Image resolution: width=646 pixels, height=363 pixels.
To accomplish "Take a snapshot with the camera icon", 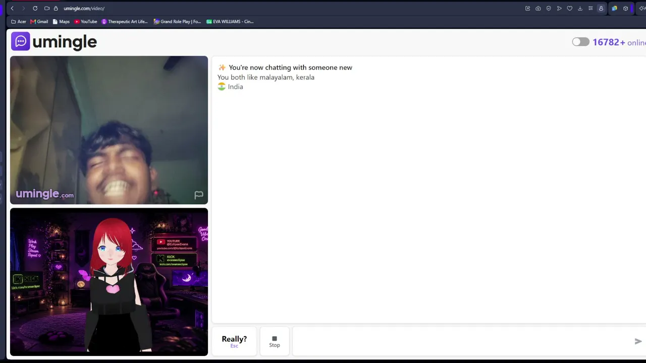I will tap(538, 8).
